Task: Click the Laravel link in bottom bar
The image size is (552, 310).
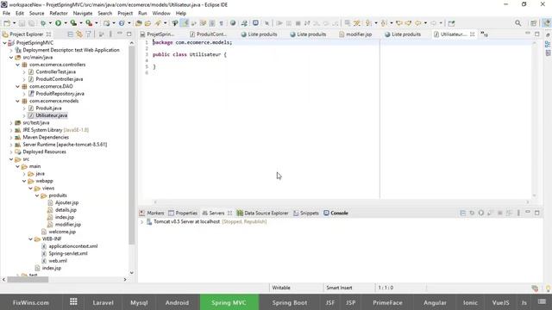Action: click(x=103, y=302)
